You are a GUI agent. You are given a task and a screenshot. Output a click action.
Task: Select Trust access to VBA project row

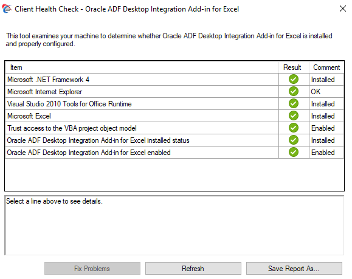(x=174, y=128)
